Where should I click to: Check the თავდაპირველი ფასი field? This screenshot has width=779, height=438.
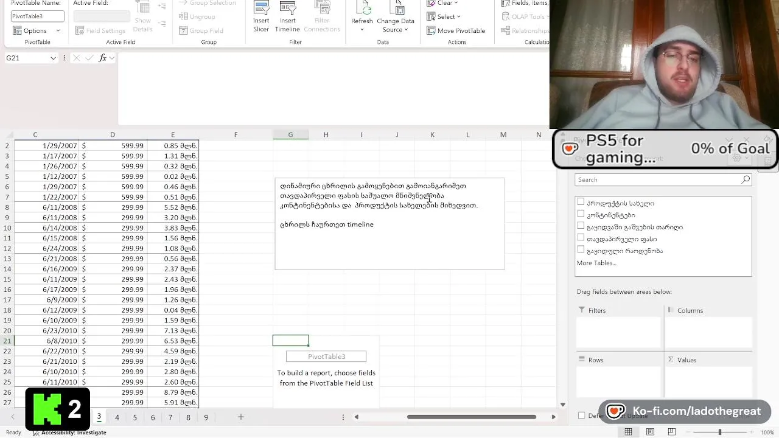point(581,238)
